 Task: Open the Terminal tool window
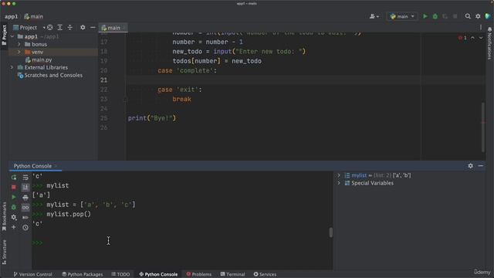(x=232, y=274)
